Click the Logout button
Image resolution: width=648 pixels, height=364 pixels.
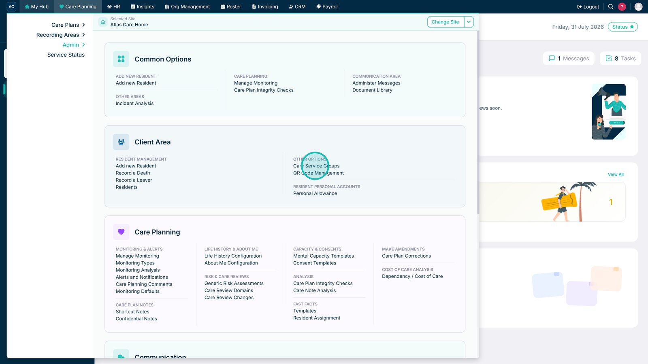[588, 6]
